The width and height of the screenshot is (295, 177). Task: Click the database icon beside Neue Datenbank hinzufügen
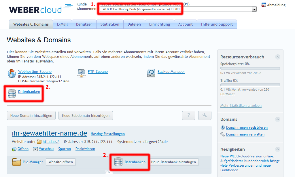118,162
